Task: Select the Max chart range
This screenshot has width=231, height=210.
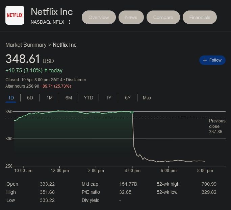Action: tap(147, 98)
